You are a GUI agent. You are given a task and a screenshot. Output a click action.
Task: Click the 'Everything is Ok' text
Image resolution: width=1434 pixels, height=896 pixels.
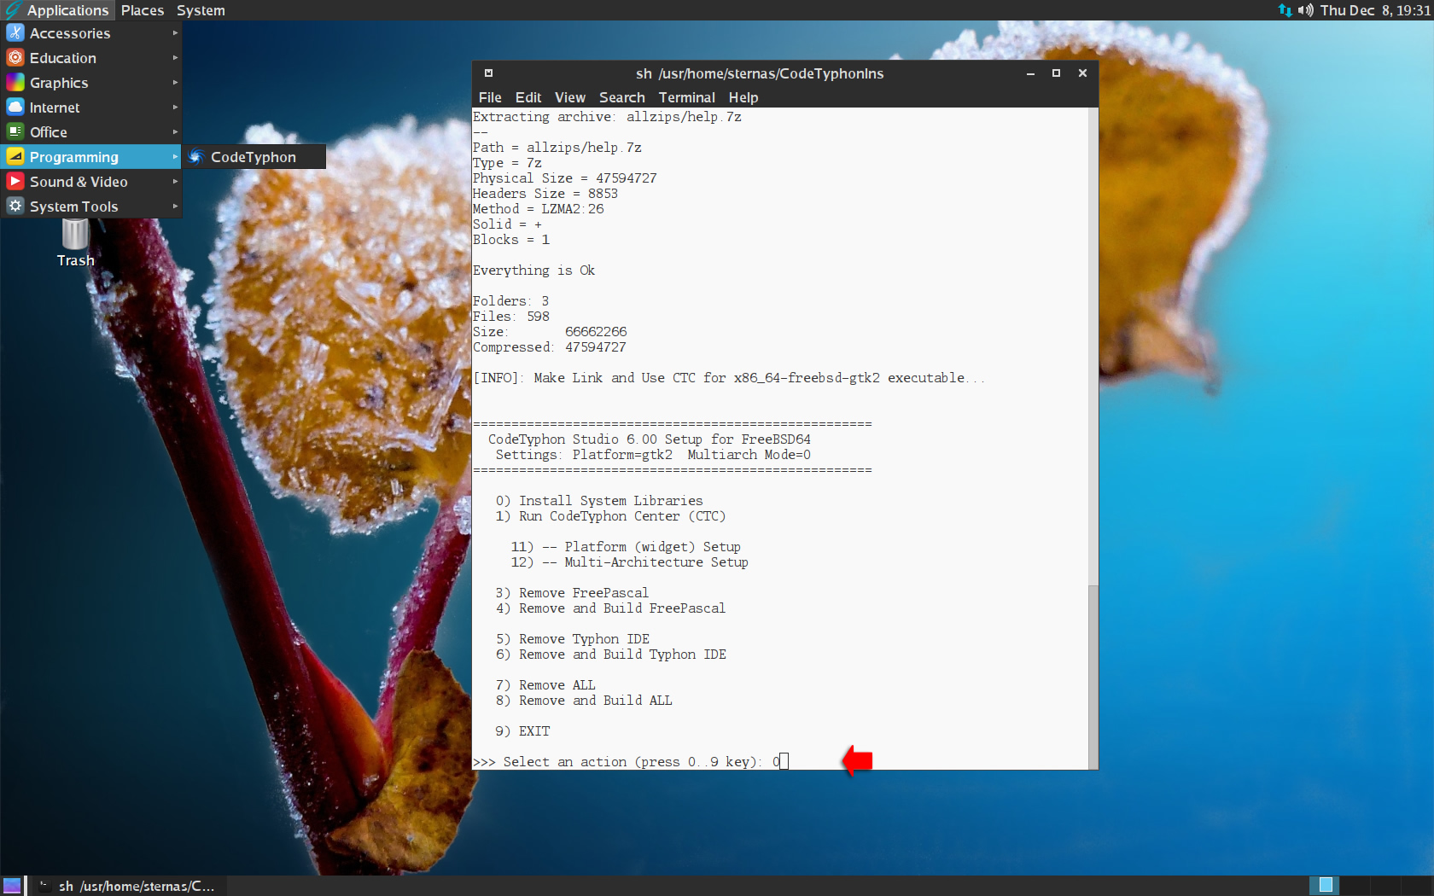(533, 271)
